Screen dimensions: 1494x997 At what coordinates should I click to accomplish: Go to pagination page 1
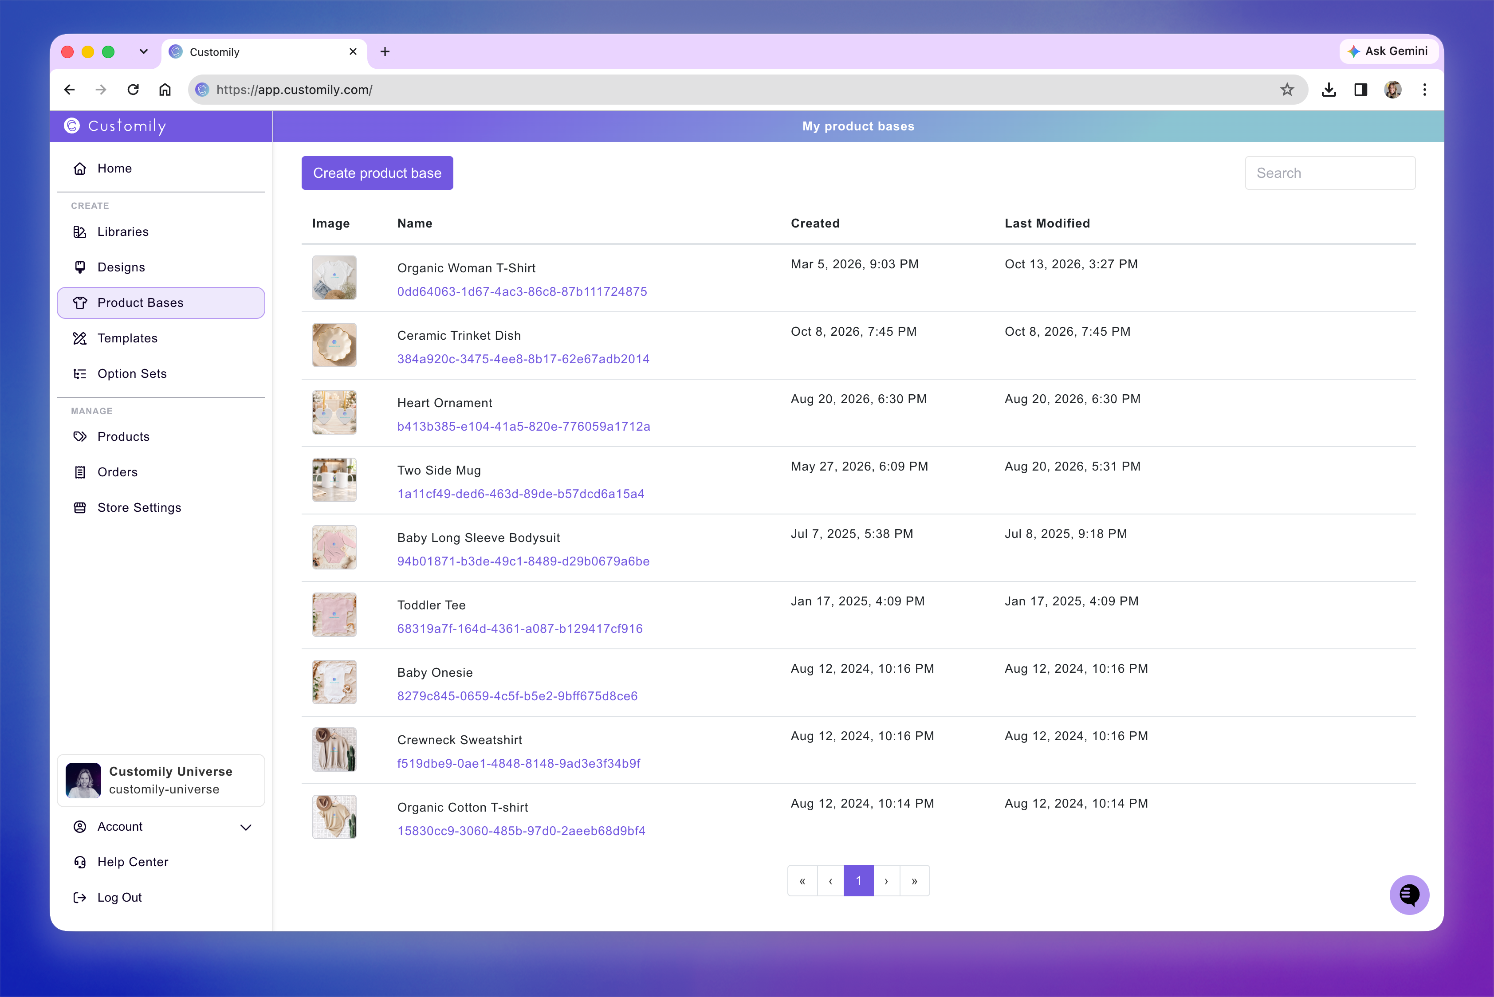point(858,881)
